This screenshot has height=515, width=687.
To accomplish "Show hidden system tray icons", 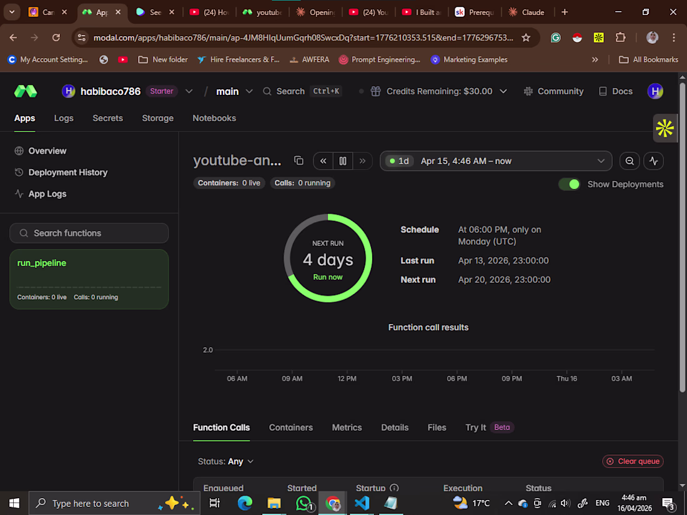I will click(x=508, y=503).
